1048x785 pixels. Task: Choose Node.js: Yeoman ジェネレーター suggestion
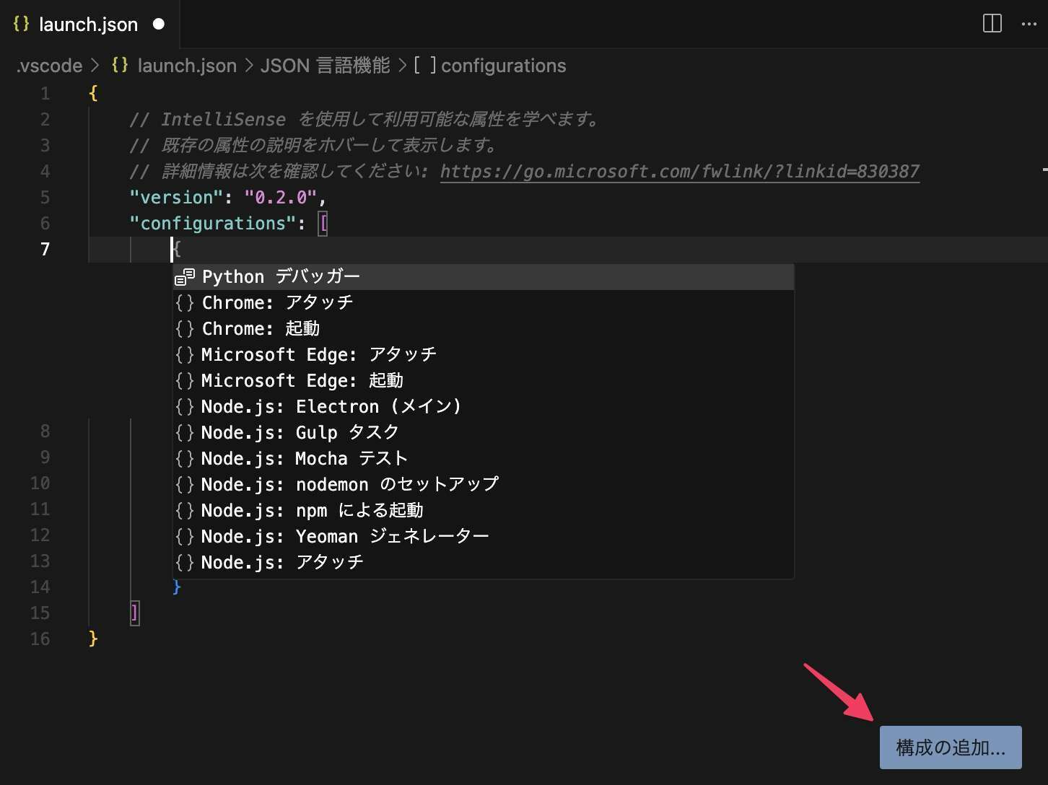pos(484,537)
